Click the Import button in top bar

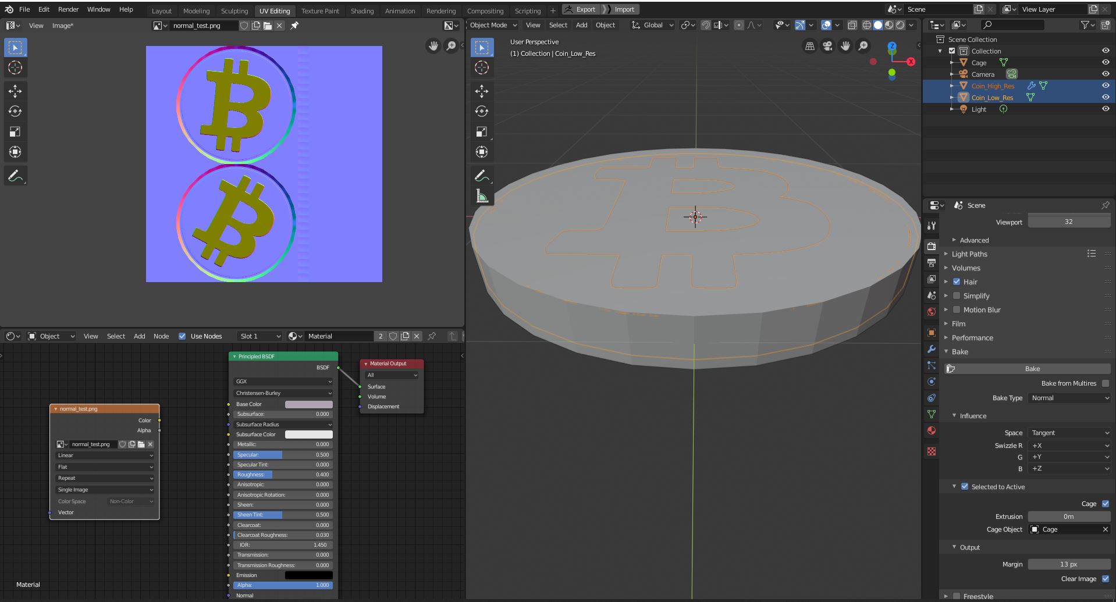(620, 9)
